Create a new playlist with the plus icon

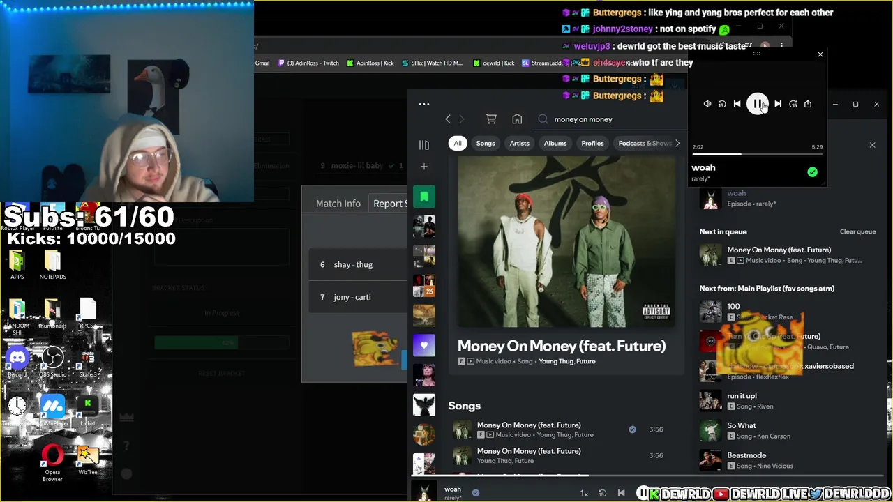point(423,166)
